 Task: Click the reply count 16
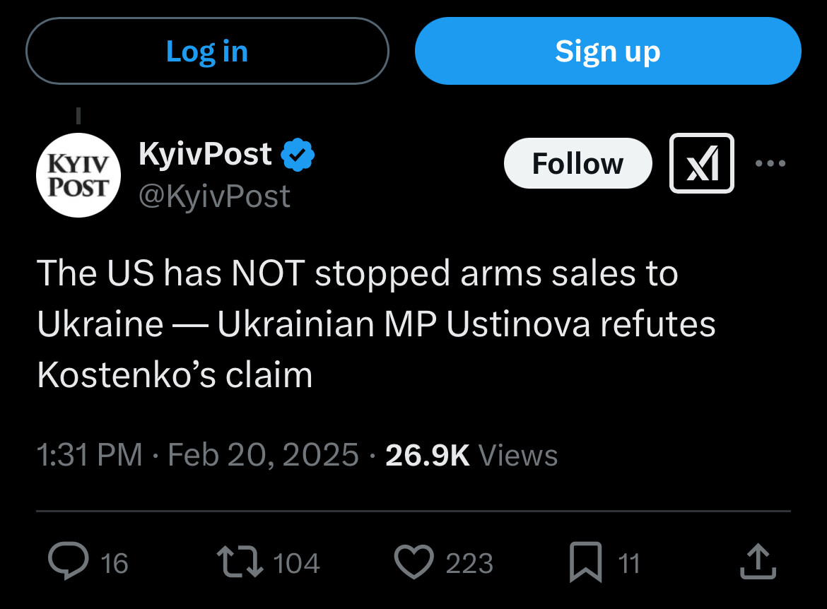[115, 563]
